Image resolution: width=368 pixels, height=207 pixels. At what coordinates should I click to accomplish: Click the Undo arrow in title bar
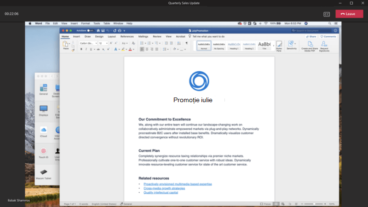108,31
